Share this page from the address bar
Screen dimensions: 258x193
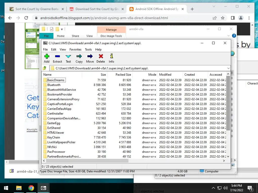pos(215,18)
